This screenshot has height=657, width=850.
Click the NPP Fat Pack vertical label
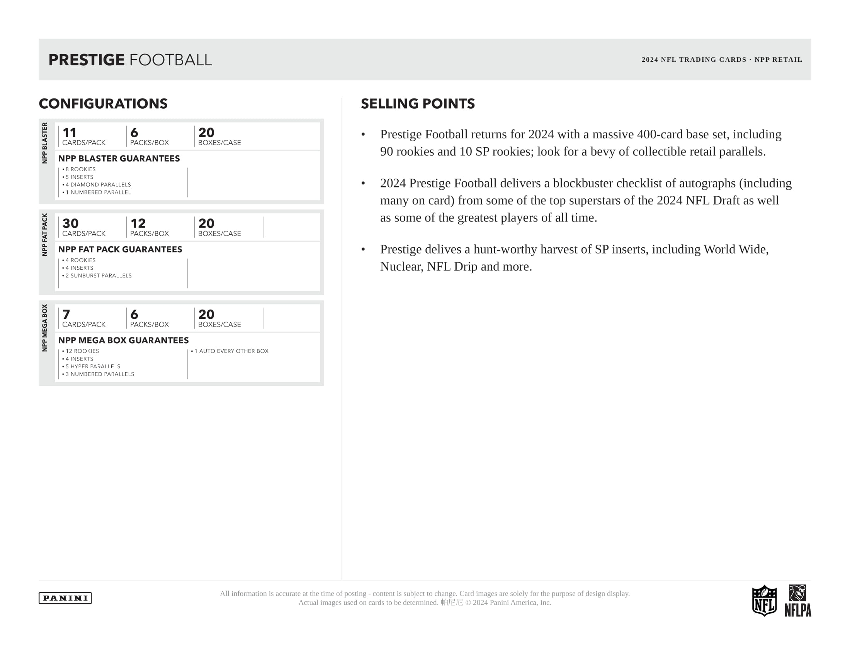(45, 234)
